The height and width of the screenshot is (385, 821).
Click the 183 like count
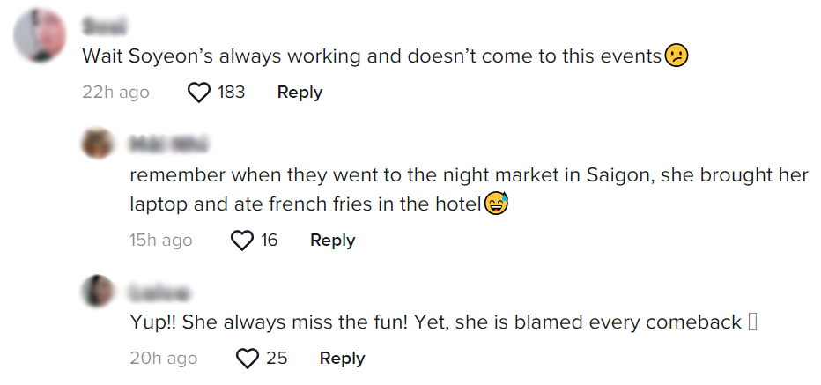tap(231, 93)
